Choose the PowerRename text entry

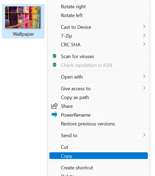[76, 115]
